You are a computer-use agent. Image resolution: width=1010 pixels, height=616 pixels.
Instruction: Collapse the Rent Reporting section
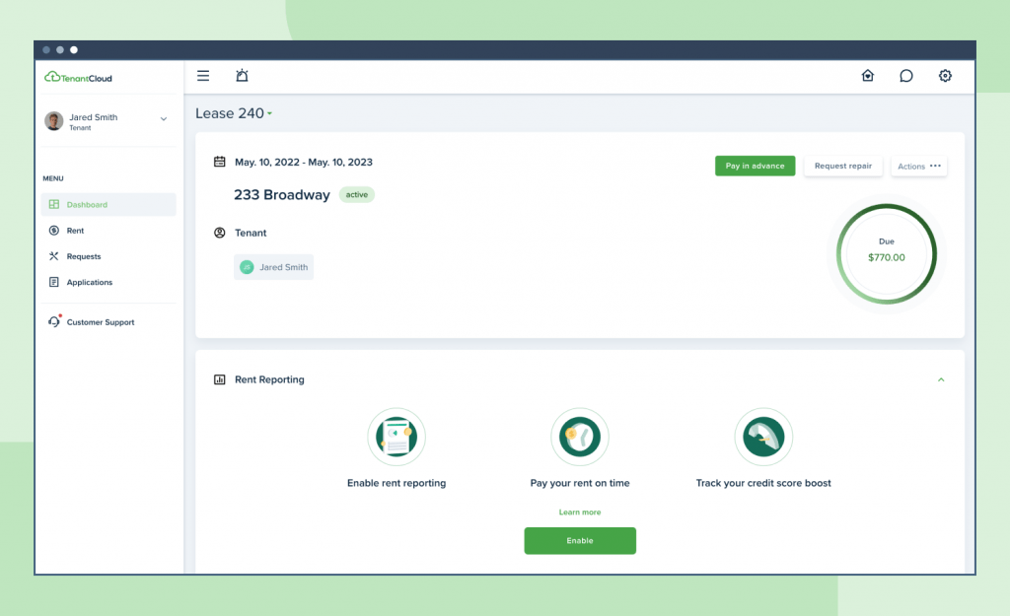941,379
